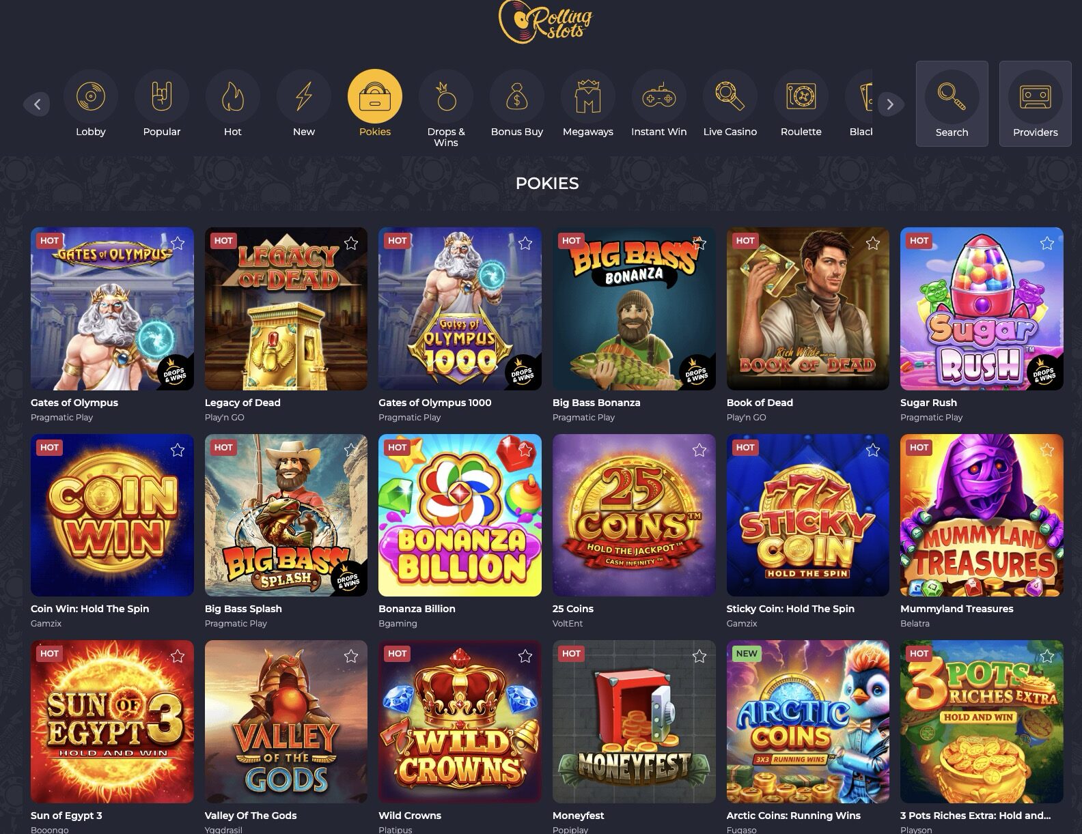
Task: Click the Rolling Slots logo link
Action: (545, 21)
